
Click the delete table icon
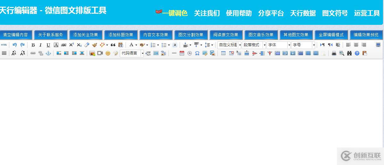tap(231, 53)
